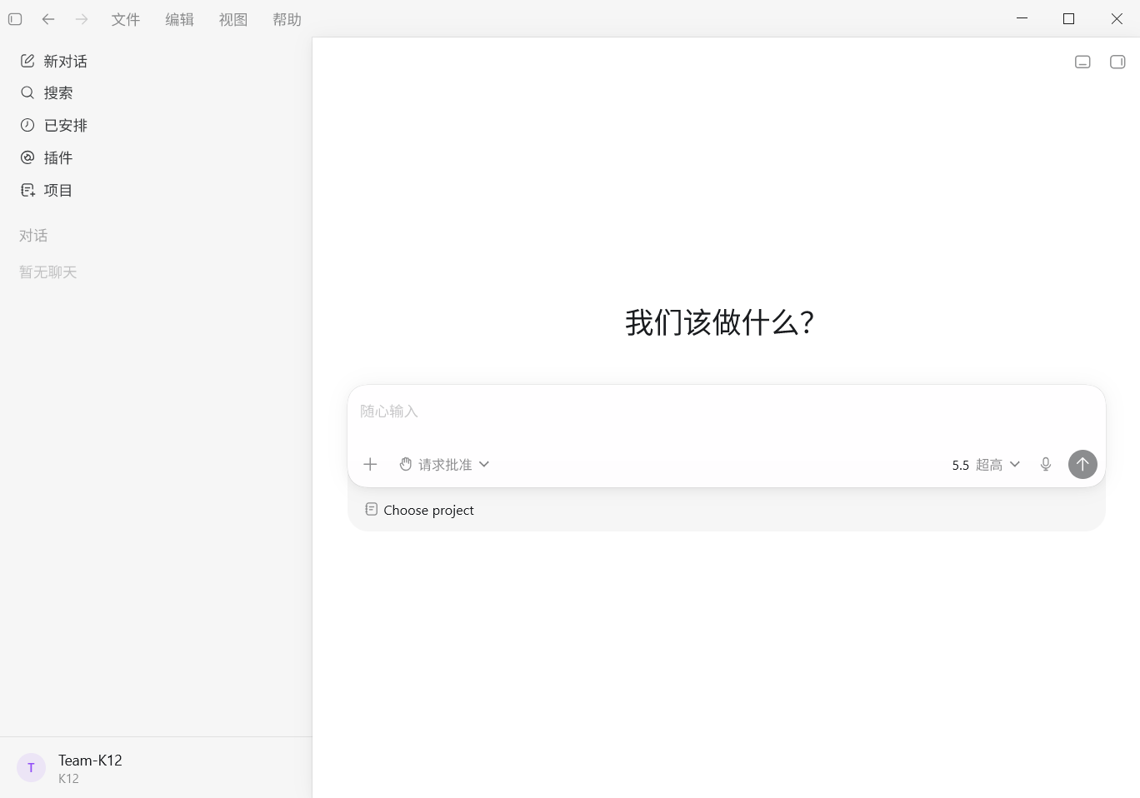Viewport: 1140px width, 798px height.
Task: Click Choose project below the input
Action: [419, 510]
